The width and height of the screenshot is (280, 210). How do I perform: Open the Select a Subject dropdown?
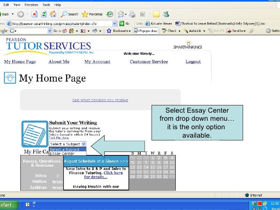click(68, 144)
